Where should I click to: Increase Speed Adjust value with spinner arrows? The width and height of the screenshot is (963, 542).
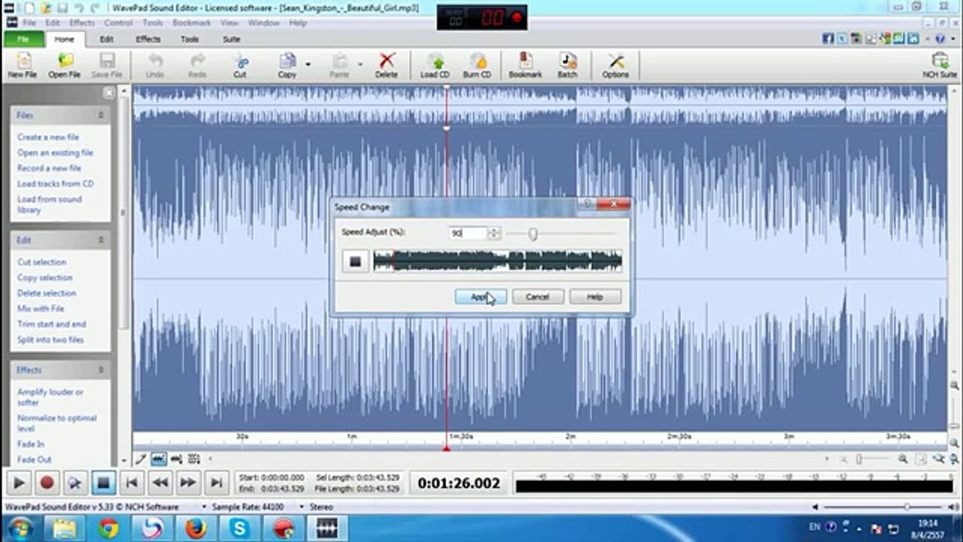(494, 231)
